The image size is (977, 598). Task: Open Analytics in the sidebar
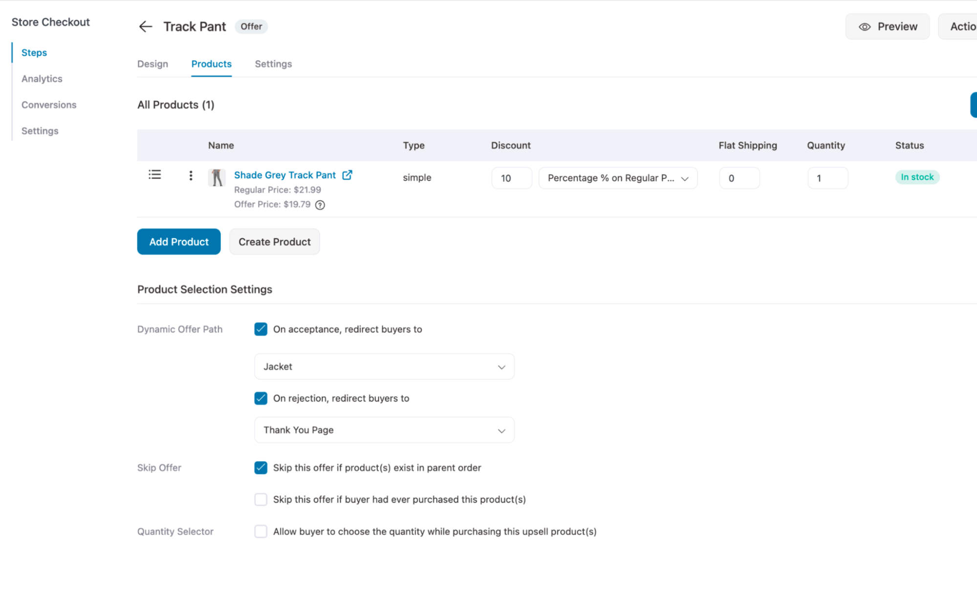42,79
